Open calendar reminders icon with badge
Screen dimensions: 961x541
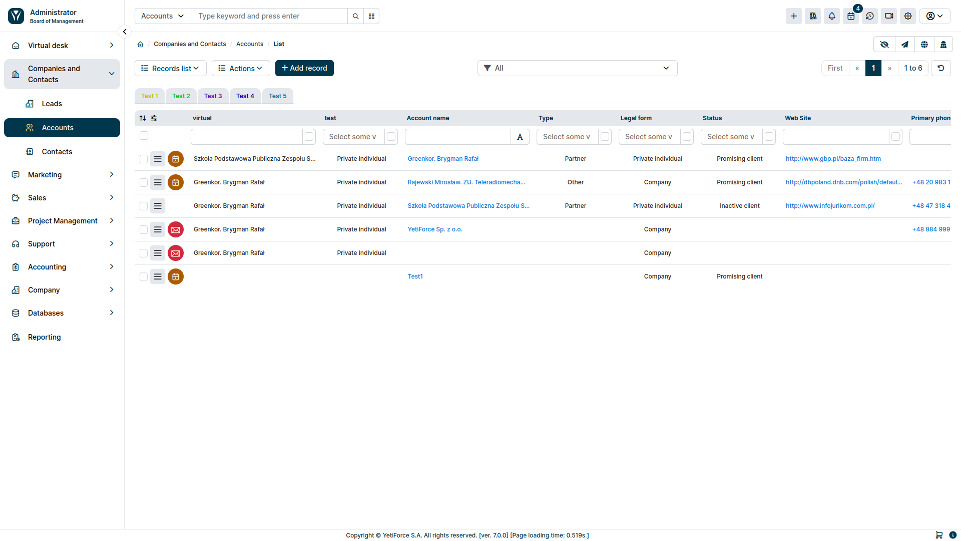pyautogui.click(x=851, y=16)
